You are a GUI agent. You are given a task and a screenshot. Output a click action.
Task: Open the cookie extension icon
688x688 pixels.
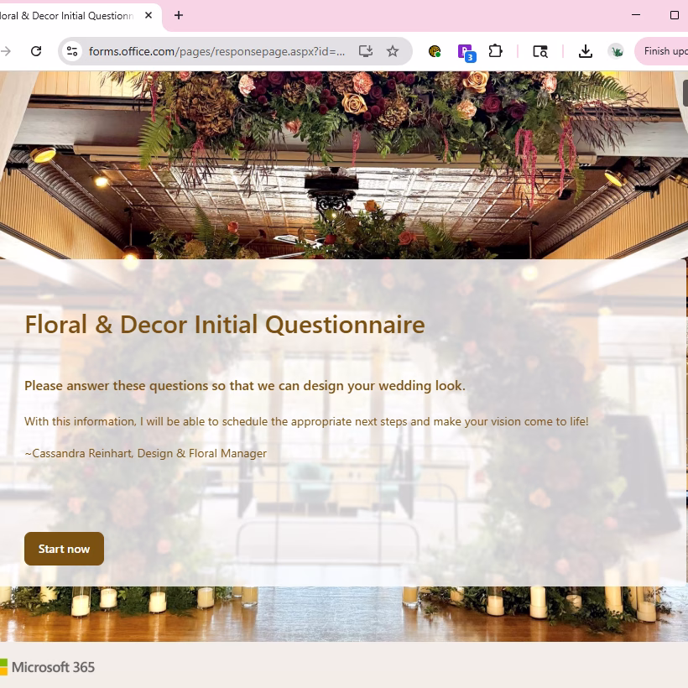pos(435,51)
